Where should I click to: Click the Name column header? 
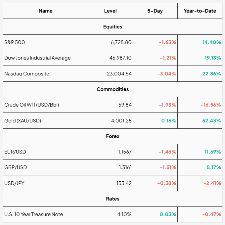point(45,11)
